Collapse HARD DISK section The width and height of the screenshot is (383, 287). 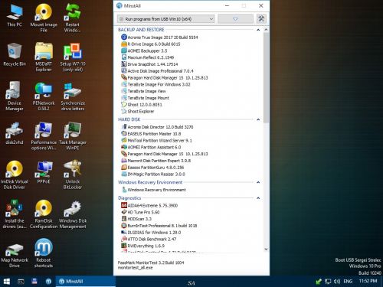coord(258,119)
